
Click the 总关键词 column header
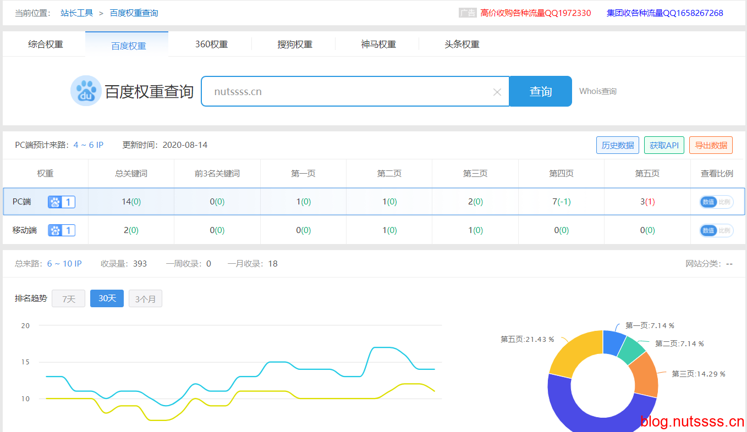[x=131, y=173]
